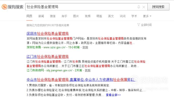This screenshot has width=174, height=97.
Task: Click the 搜狗搜索 search button
Action: 158,7
